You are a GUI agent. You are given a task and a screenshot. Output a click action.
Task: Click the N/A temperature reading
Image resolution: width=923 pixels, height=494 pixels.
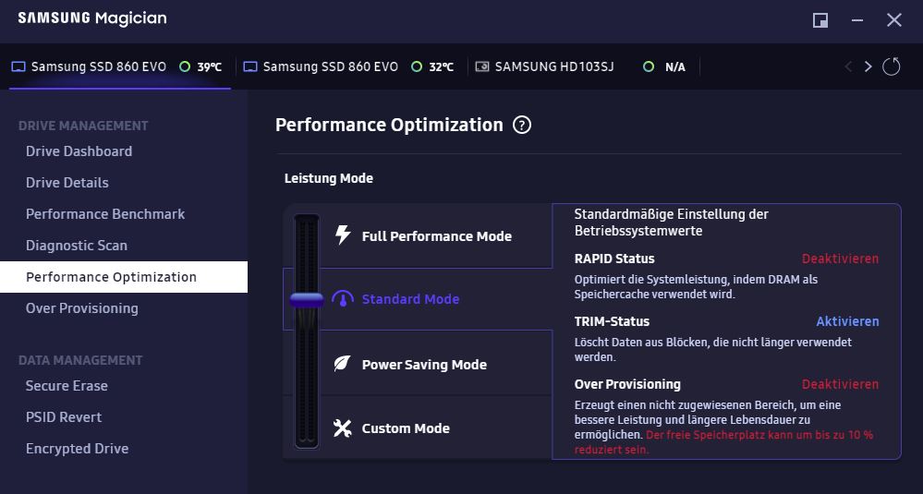click(x=675, y=67)
